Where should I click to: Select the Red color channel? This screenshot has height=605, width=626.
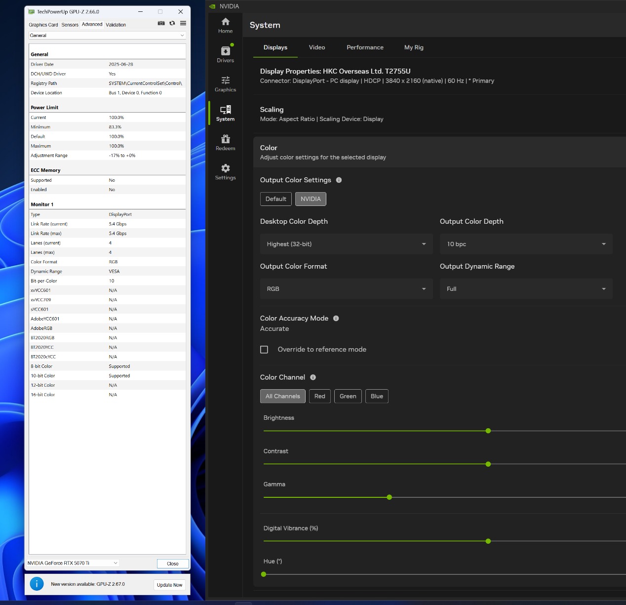pyautogui.click(x=319, y=396)
